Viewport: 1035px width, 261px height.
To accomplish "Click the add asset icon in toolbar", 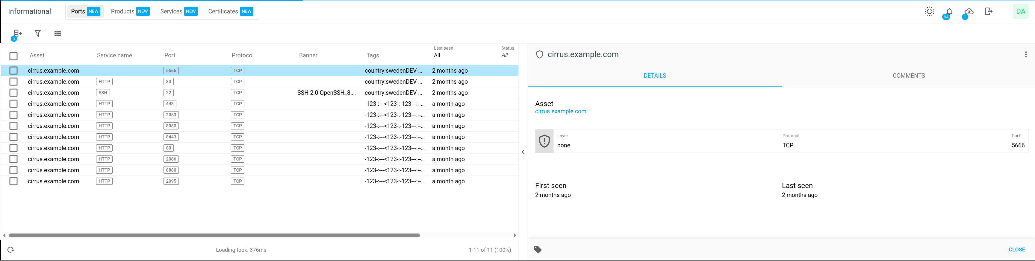I will tap(17, 34).
